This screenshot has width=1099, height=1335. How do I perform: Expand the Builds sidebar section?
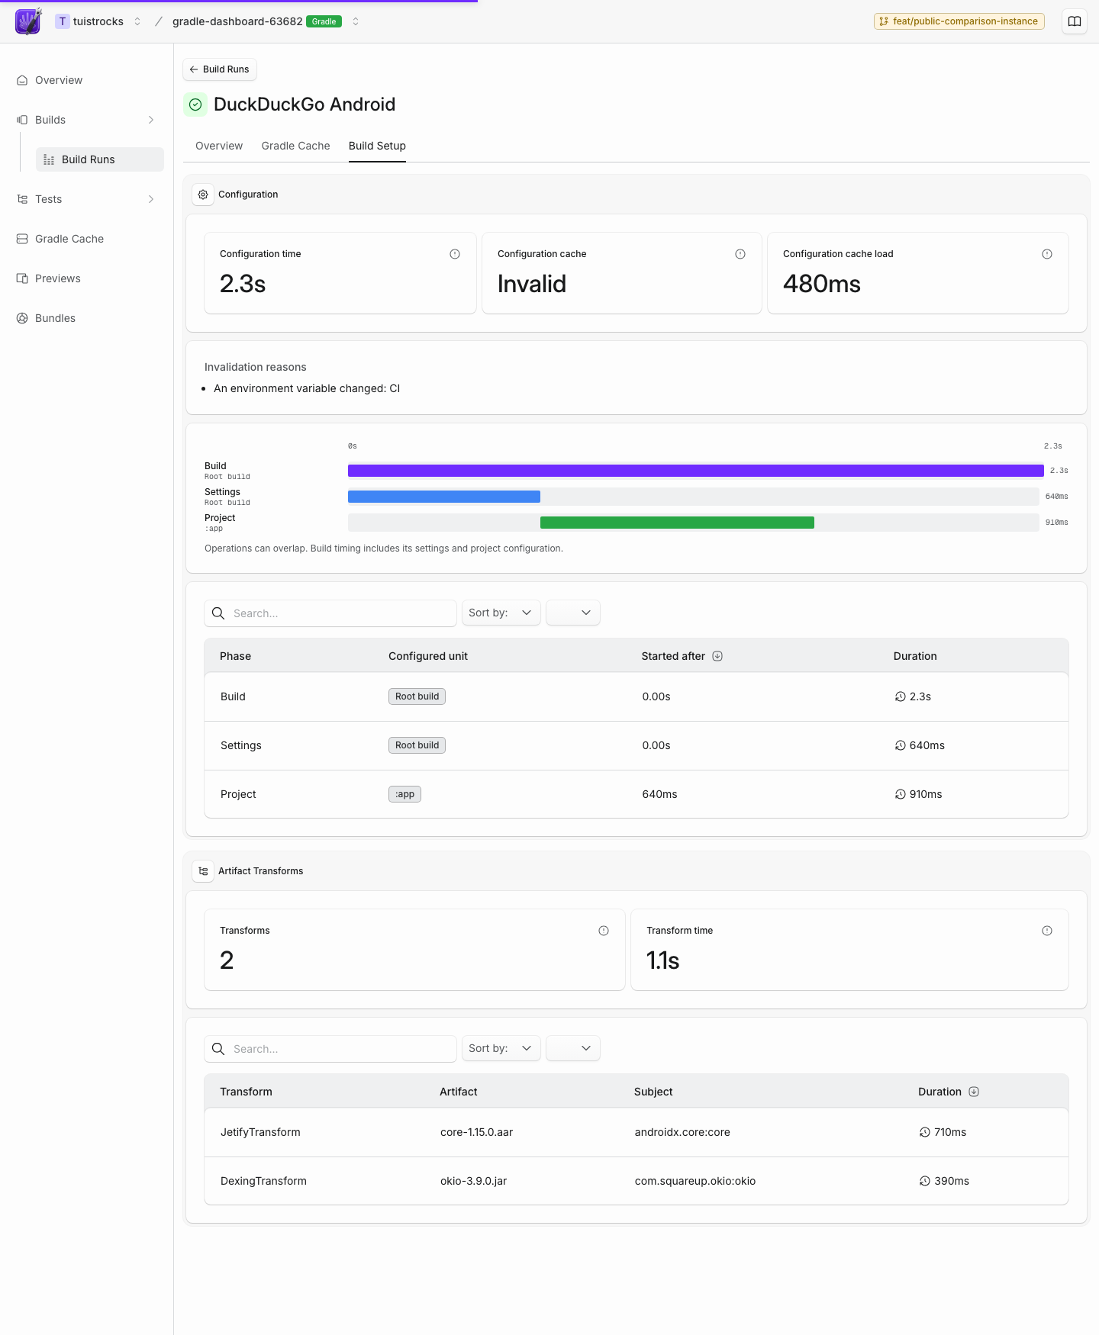(151, 120)
